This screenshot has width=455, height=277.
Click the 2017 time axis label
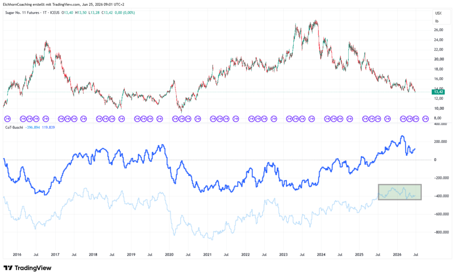click(x=55, y=255)
